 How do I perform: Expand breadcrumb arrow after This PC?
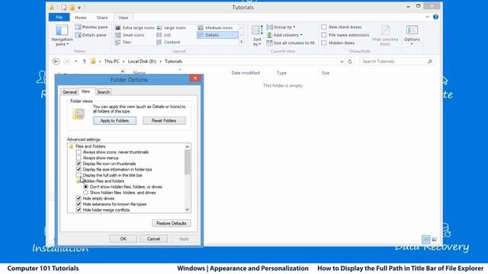(124, 62)
